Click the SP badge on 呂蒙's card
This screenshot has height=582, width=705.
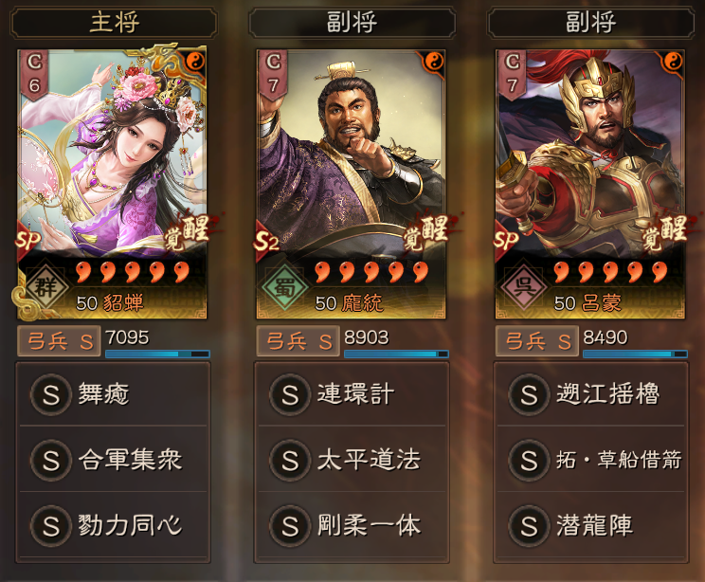(x=506, y=242)
